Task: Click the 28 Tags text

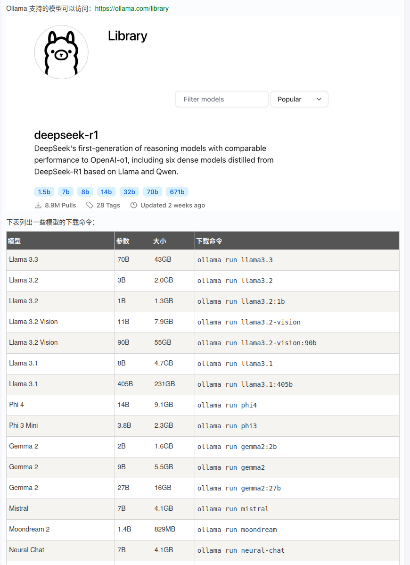Action: pos(108,205)
